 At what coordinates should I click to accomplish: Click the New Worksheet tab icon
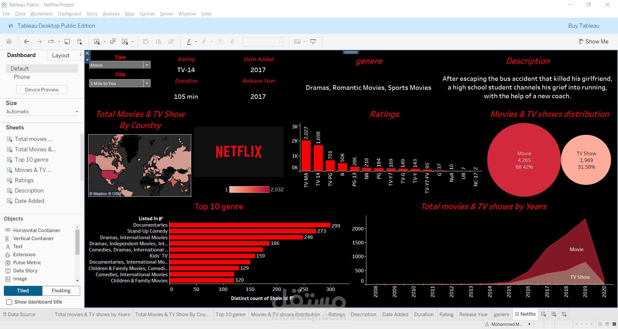(x=544, y=314)
